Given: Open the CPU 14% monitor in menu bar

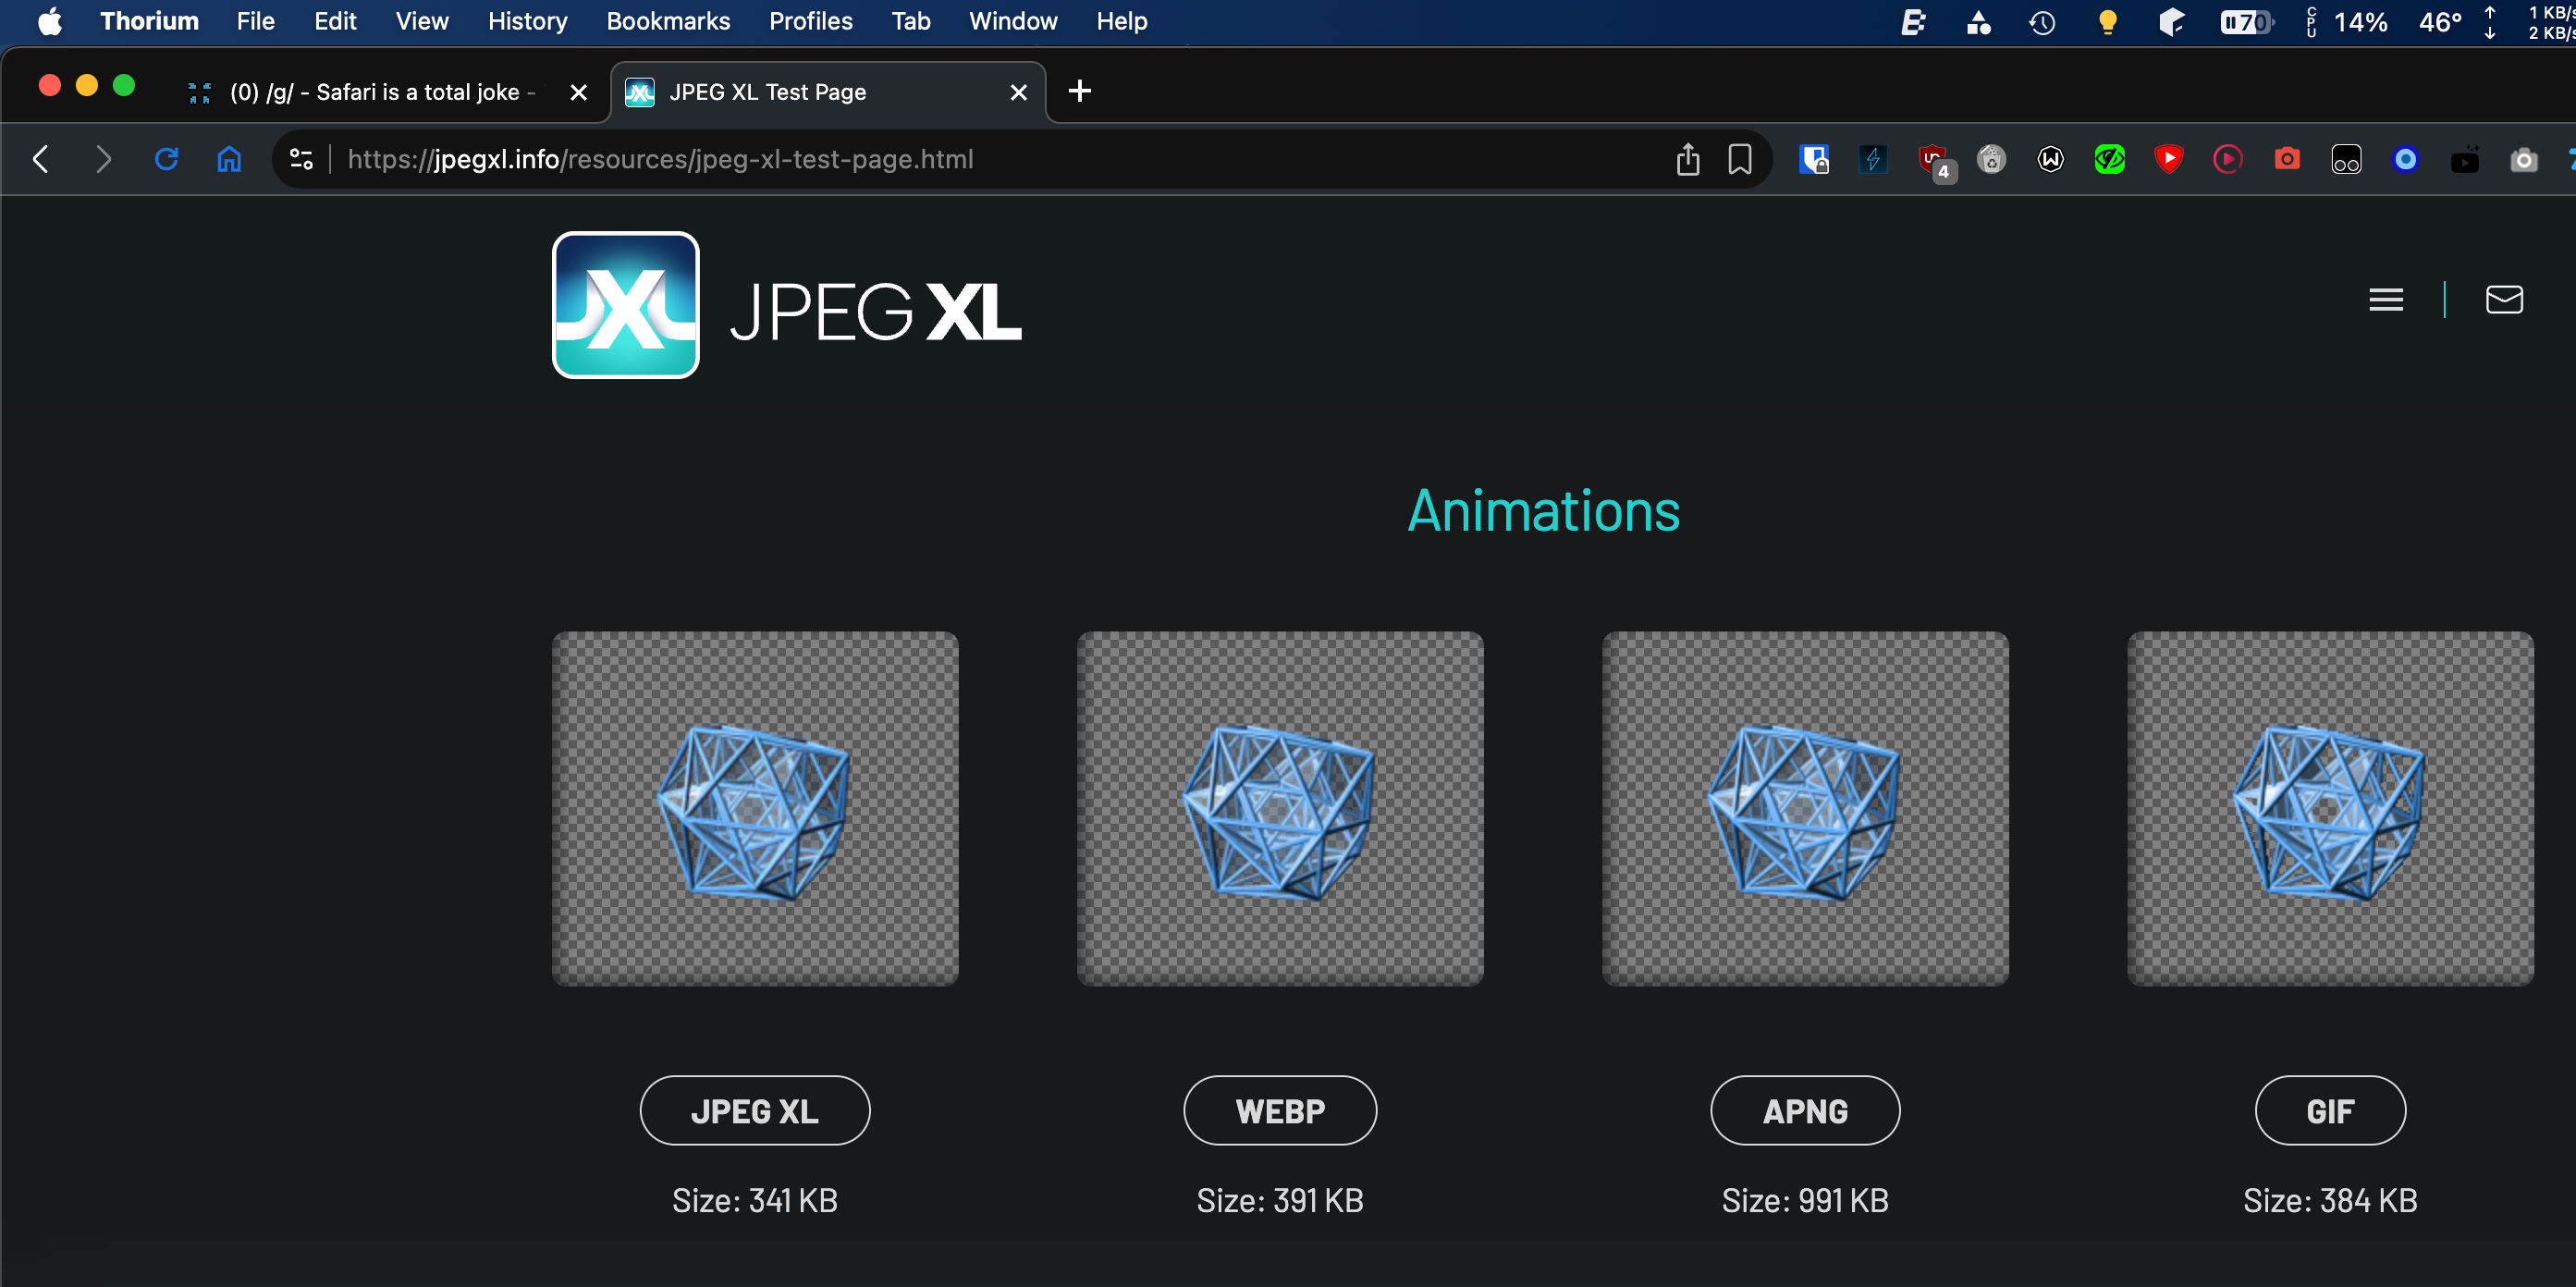Looking at the screenshot, I should (x=2348, y=22).
